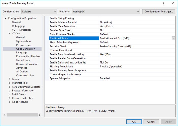Open the Precompiled Headers page

28,56
